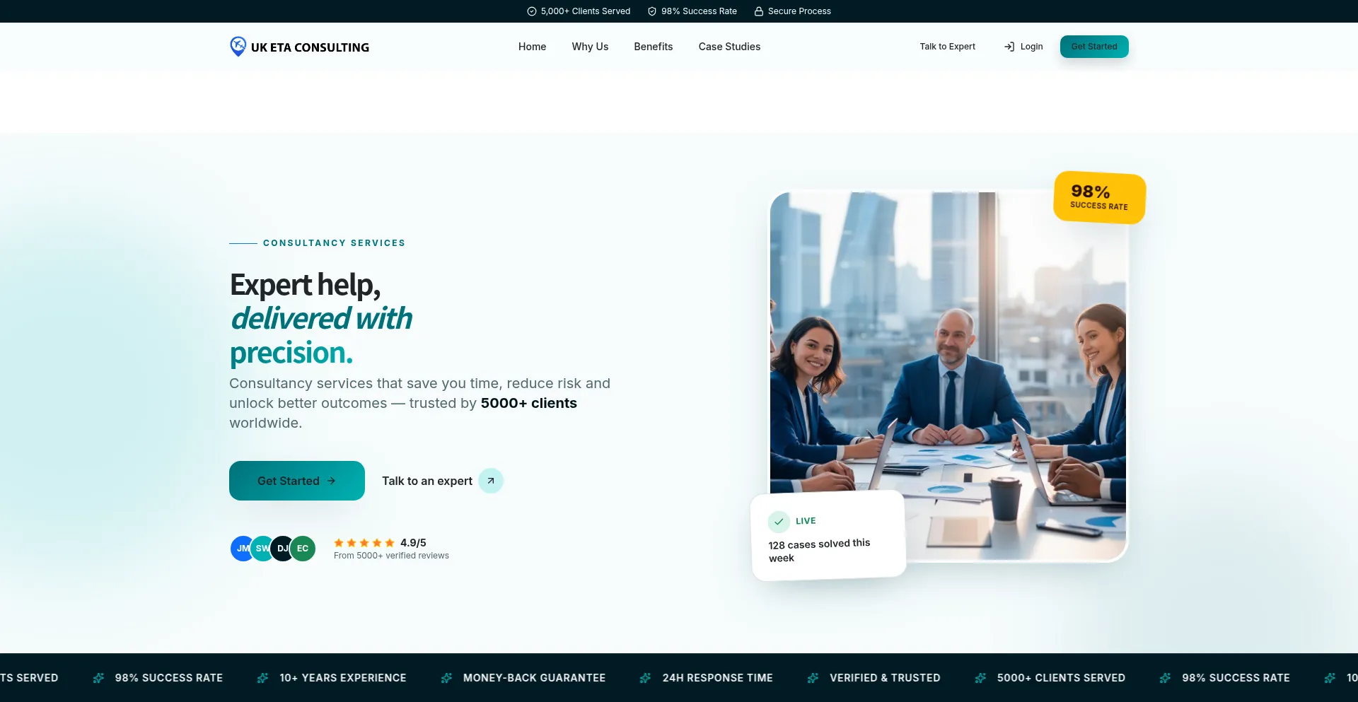Go to the Why Us nav item
The width and height of the screenshot is (1358, 702).
pos(590,47)
